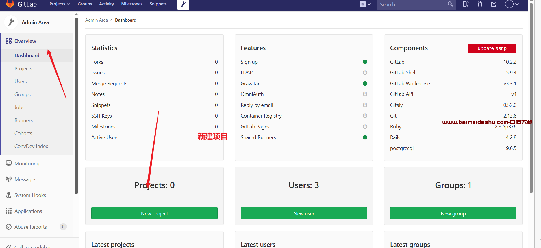Click the Abuse Reports count badge
Screen dimensions: 541x248
[x=63, y=226]
